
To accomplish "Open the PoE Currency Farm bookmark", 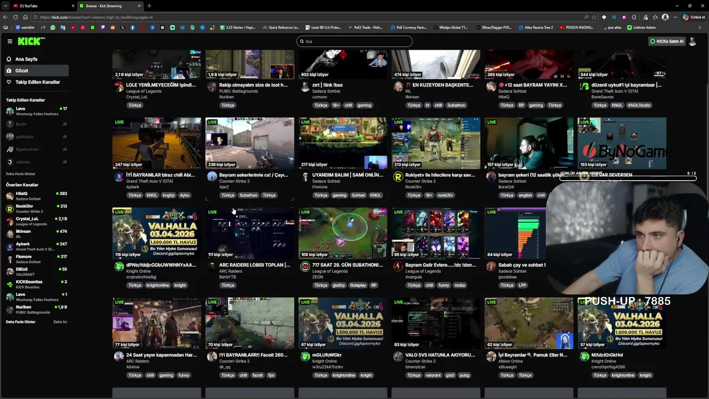I will 409,27.
